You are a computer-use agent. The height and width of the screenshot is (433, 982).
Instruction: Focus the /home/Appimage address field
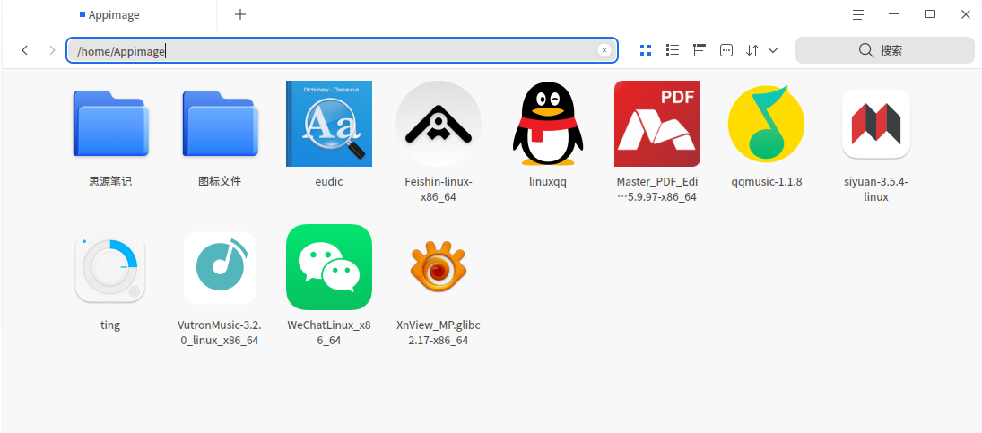click(342, 51)
